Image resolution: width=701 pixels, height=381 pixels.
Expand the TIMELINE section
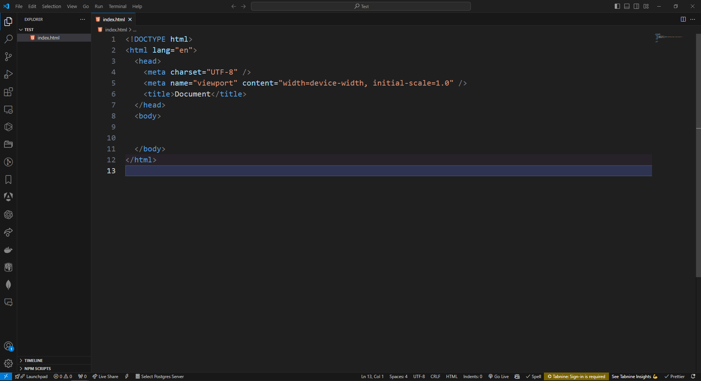click(x=54, y=361)
